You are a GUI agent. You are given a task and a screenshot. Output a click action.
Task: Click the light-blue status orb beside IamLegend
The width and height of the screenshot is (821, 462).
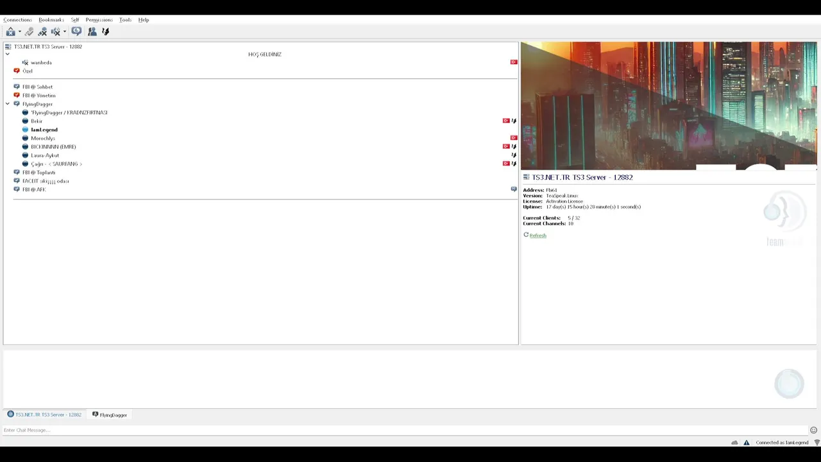(26, 130)
